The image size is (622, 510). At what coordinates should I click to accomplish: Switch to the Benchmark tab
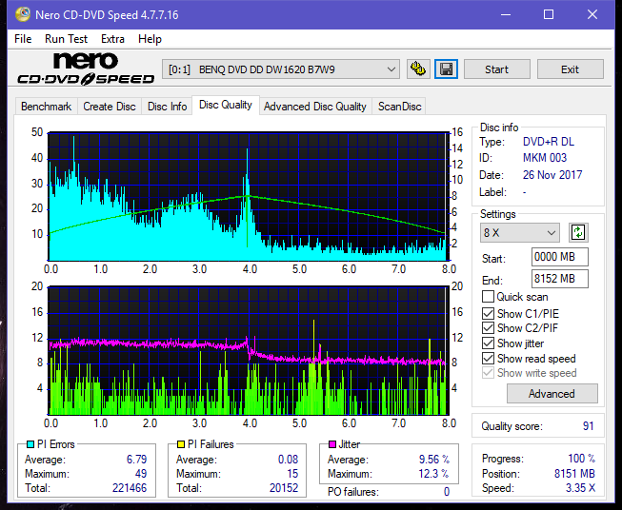46,107
